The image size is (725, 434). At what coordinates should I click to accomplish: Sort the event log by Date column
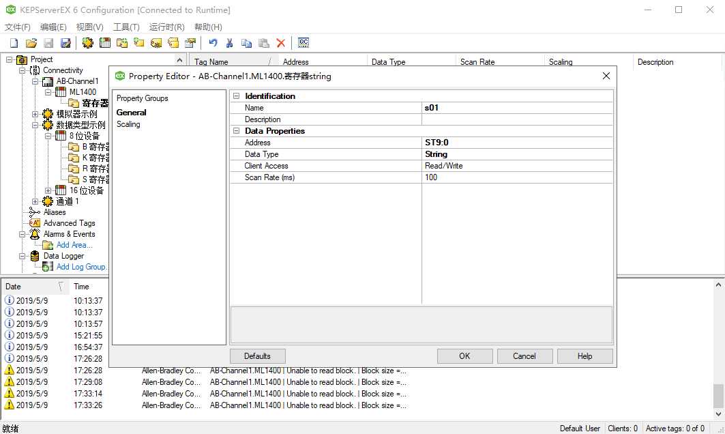[x=35, y=287]
